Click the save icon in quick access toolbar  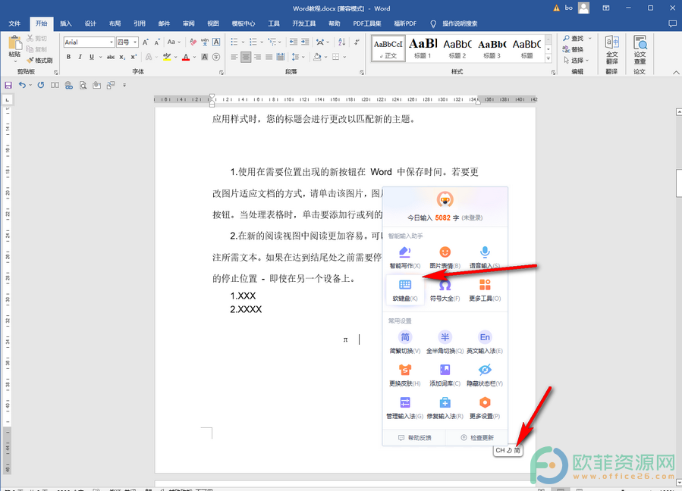pos(8,85)
